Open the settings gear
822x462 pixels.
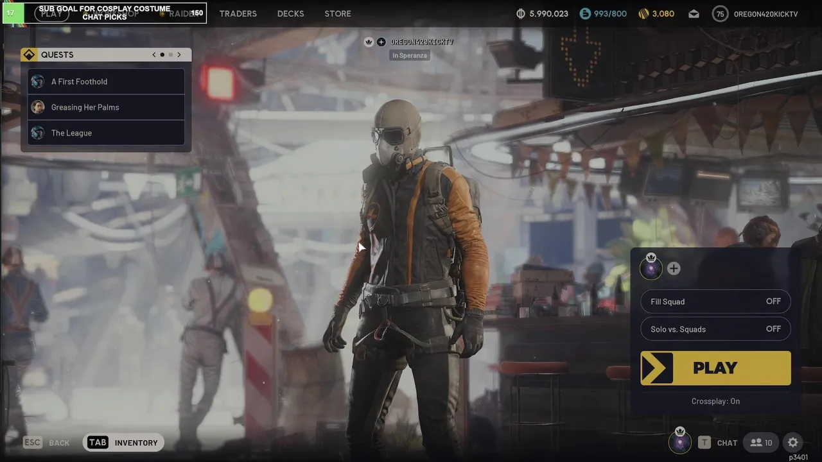point(792,443)
